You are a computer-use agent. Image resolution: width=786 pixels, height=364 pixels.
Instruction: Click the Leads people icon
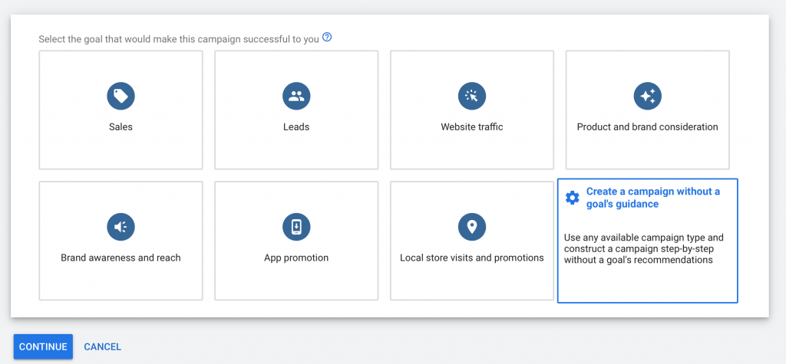point(296,96)
